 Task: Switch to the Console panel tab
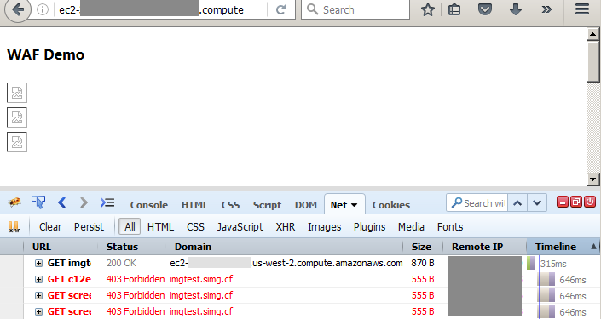(x=148, y=205)
